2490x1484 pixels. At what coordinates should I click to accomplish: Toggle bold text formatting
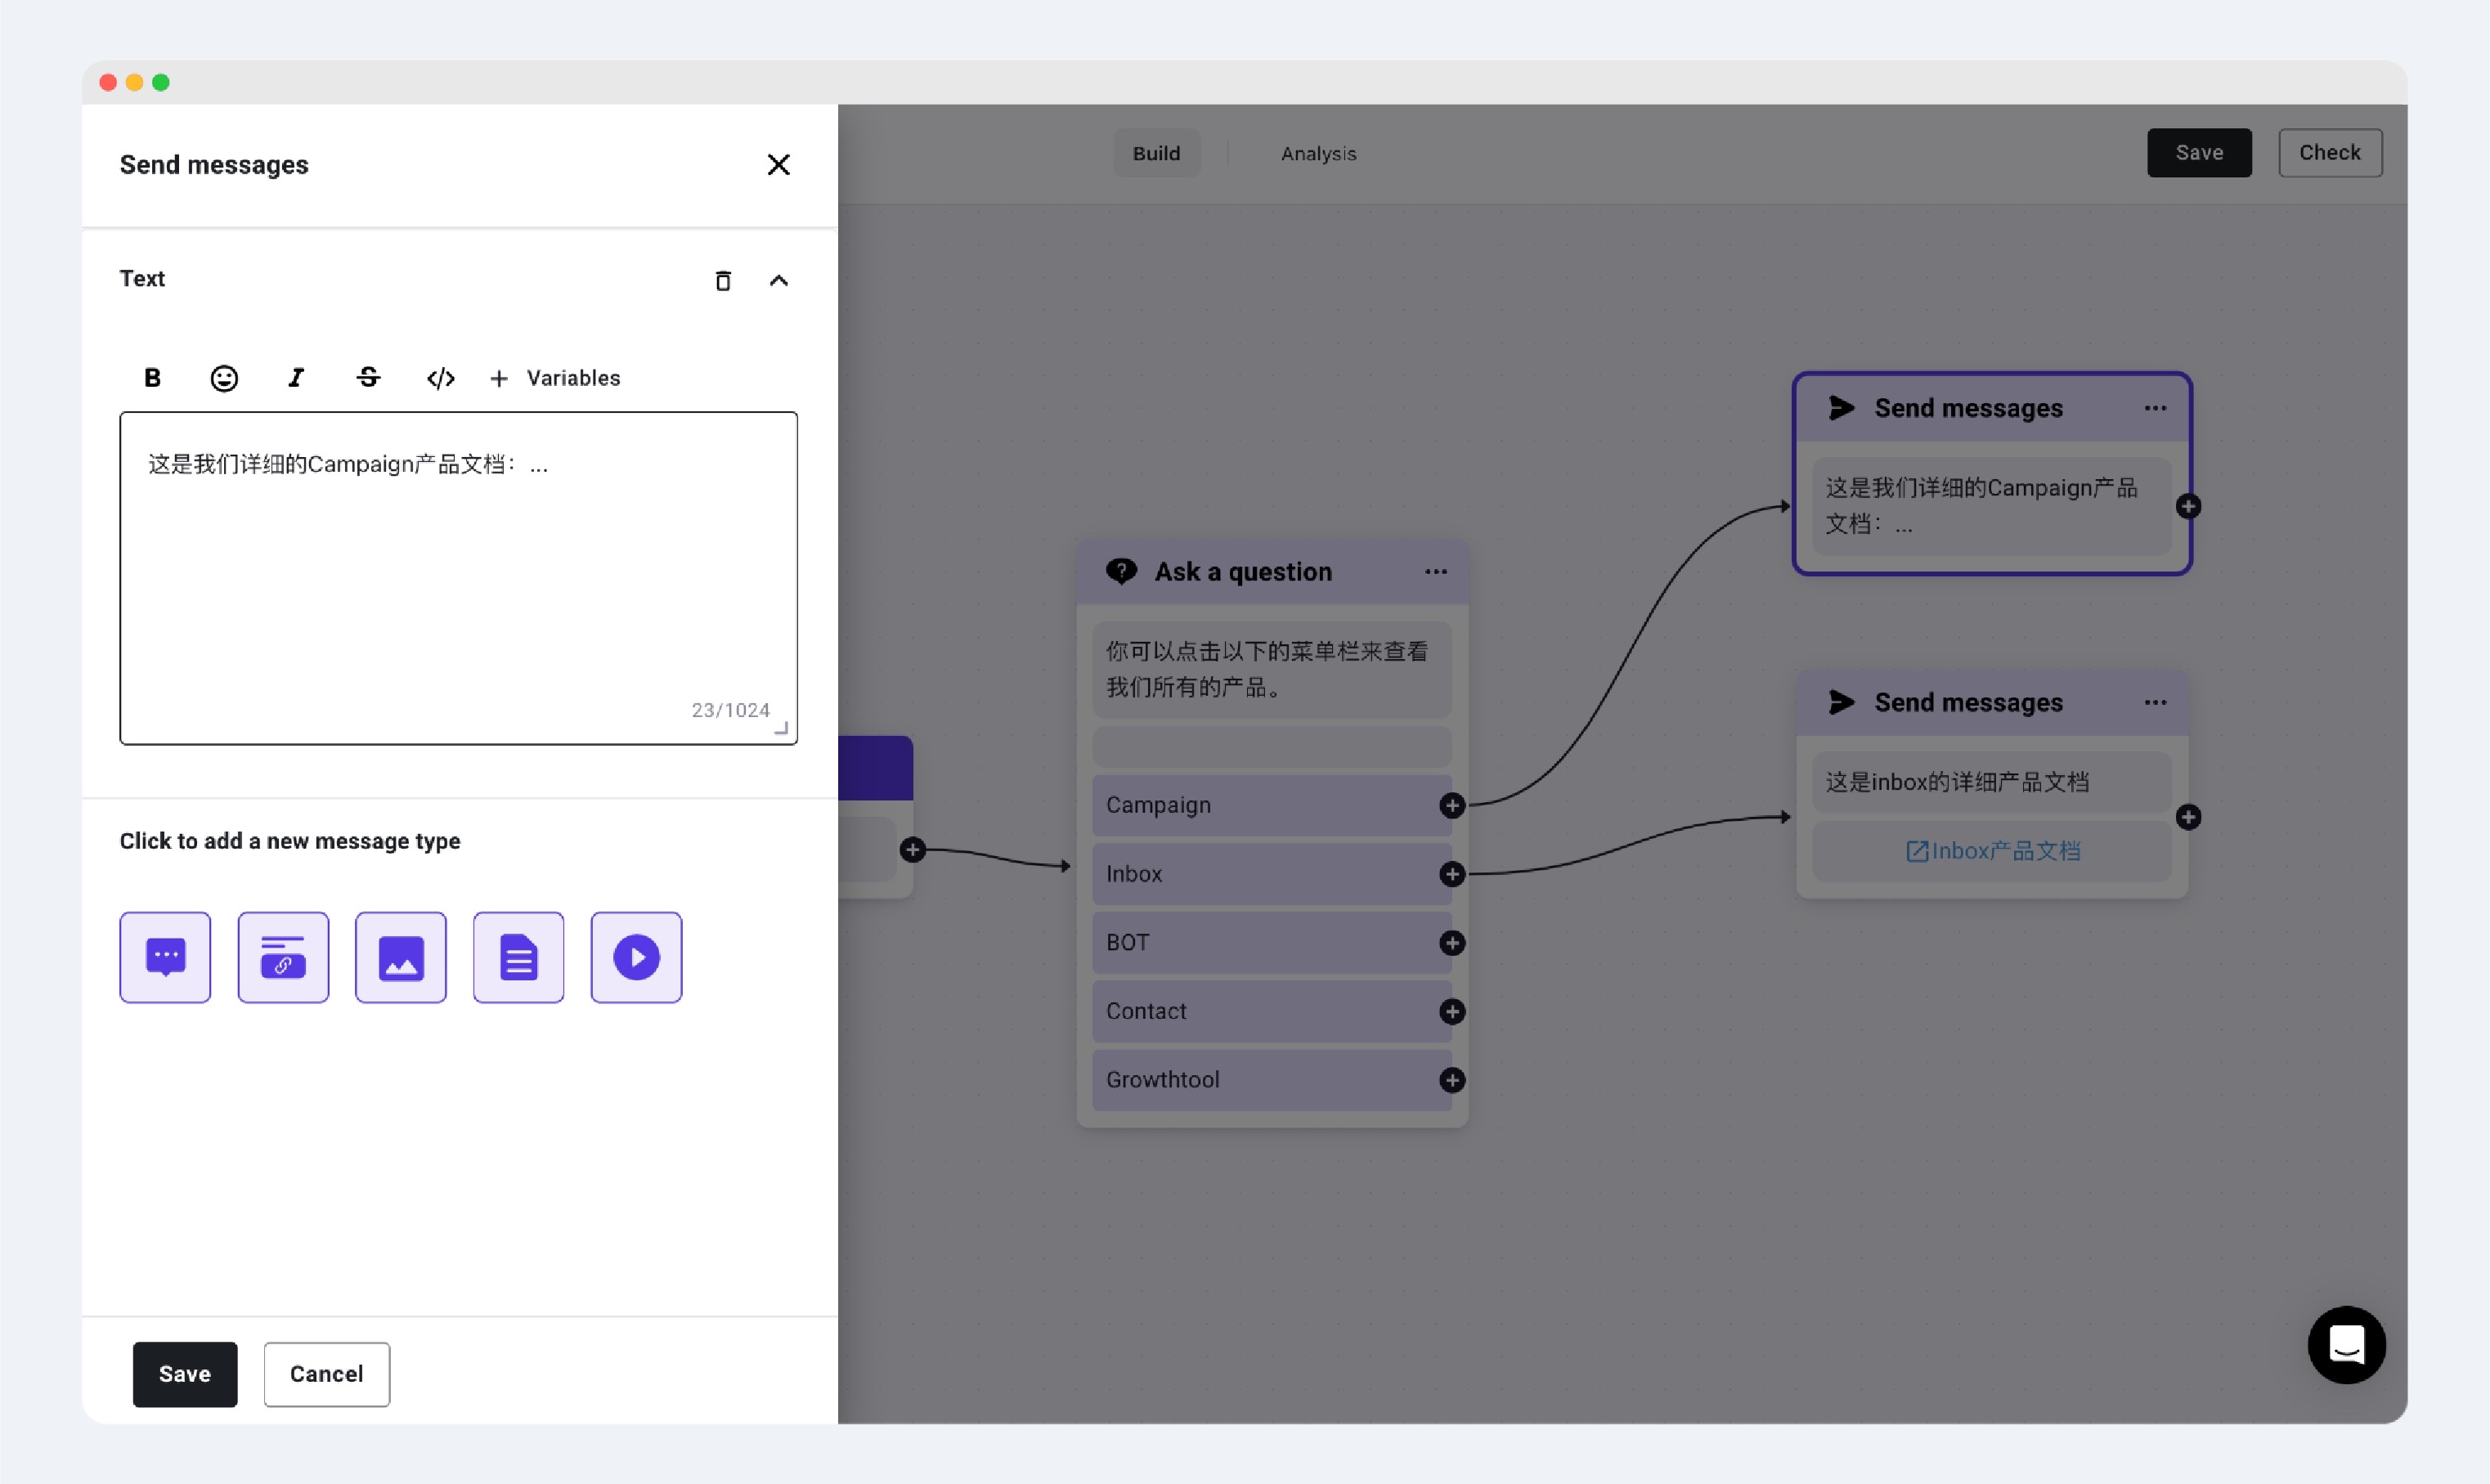(152, 378)
